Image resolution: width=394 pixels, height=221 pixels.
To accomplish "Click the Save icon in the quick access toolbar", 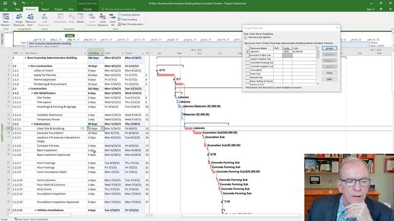I will click(x=5, y=3).
